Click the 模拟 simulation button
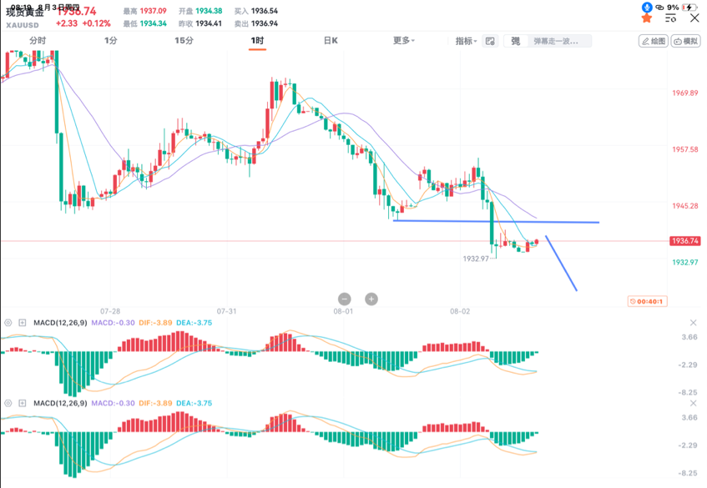 686,41
